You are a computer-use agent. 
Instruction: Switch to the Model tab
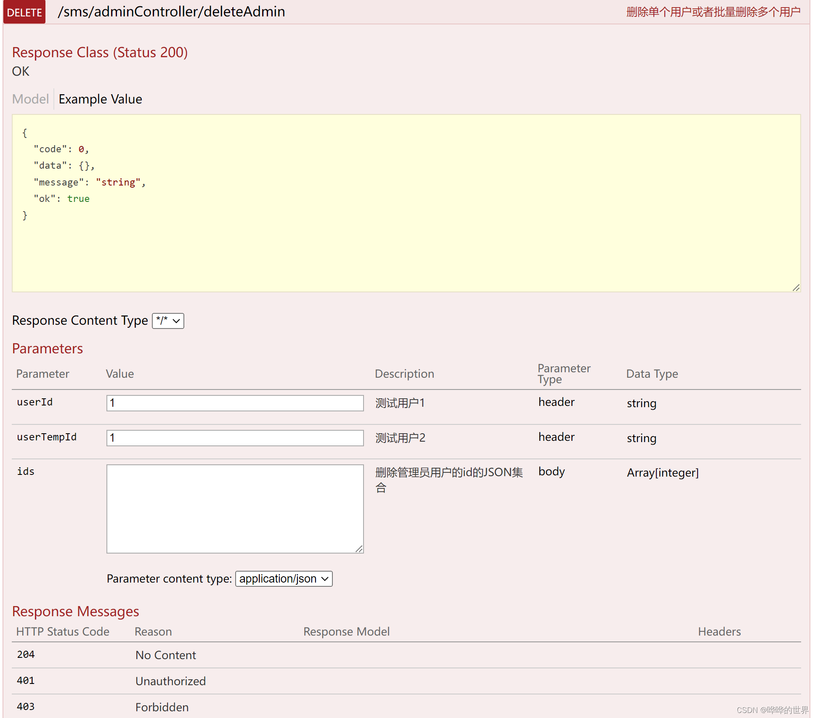tap(30, 99)
